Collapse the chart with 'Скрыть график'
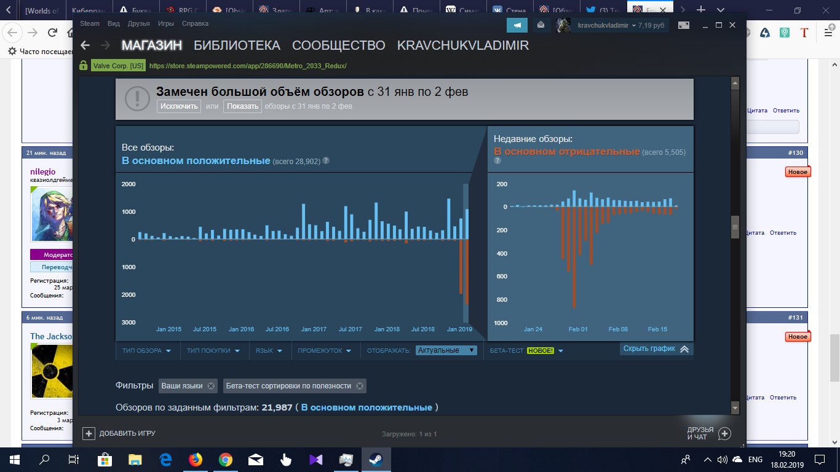Viewport: 840px width, 472px height. (657, 348)
